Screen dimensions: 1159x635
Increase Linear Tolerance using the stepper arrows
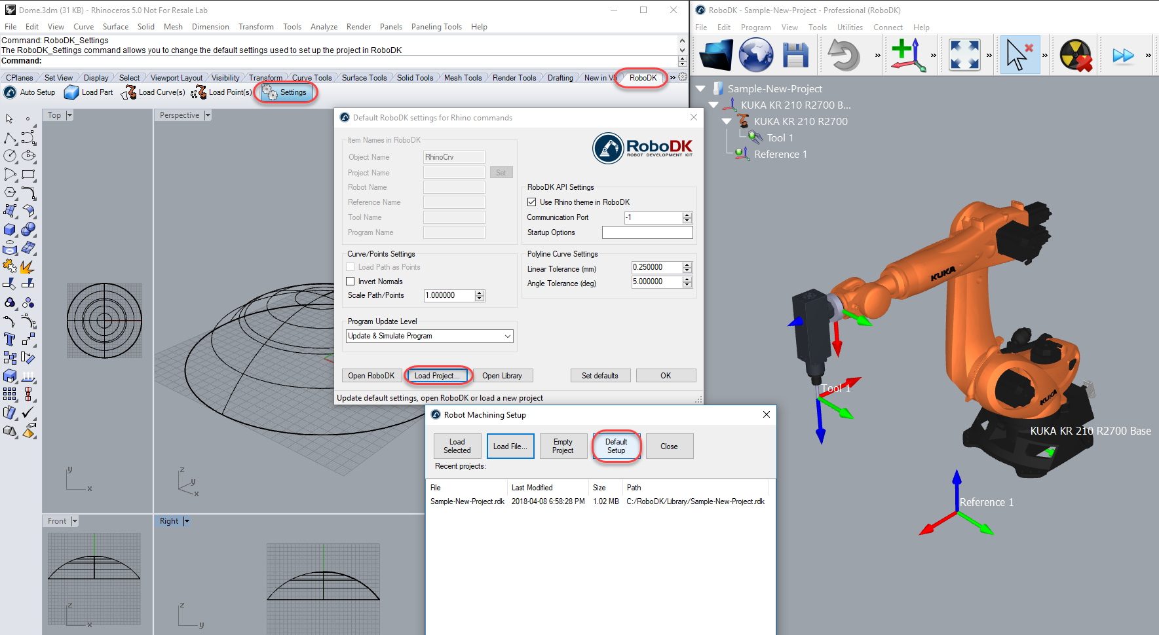(687, 264)
